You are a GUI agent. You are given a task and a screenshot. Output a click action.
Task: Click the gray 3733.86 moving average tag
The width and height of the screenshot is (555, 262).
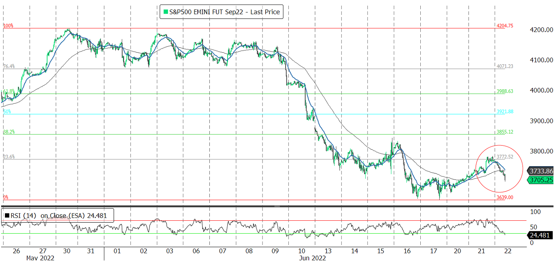(541, 171)
